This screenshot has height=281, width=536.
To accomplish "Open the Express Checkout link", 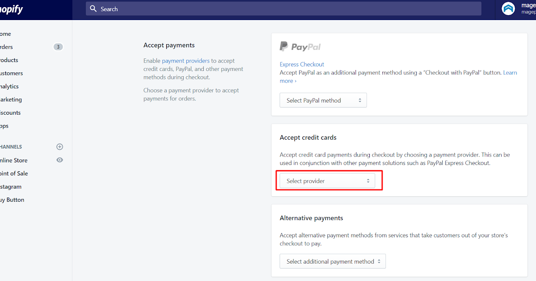I will click(302, 64).
